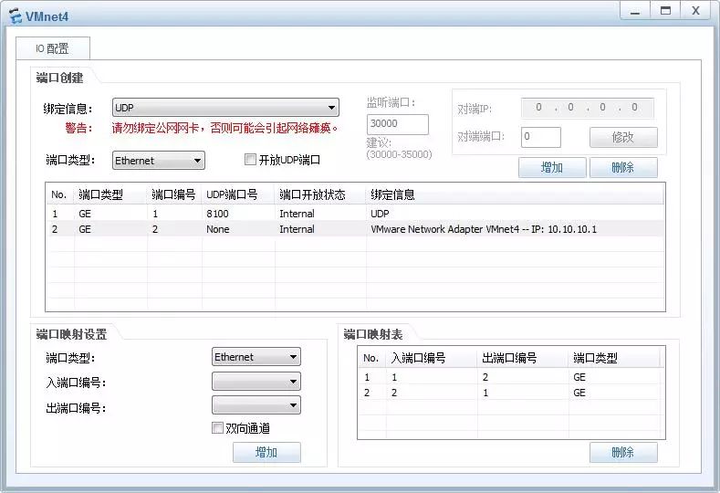
Task: Enable the 开放UDP端口 checkbox
Action: tap(250, 160)
